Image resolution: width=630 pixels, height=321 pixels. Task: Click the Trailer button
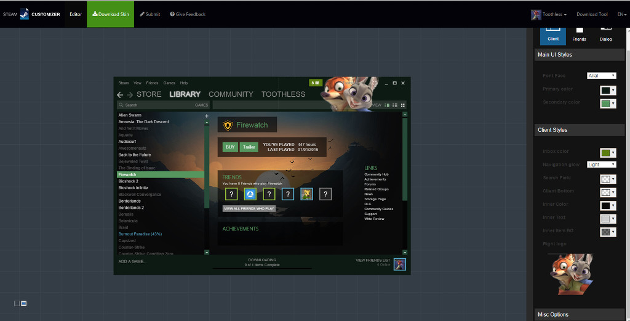click(249, 147)
